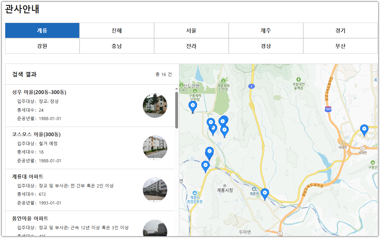
Task: Click the 총세대수: 672 text
Action: (x=31, y=194)
